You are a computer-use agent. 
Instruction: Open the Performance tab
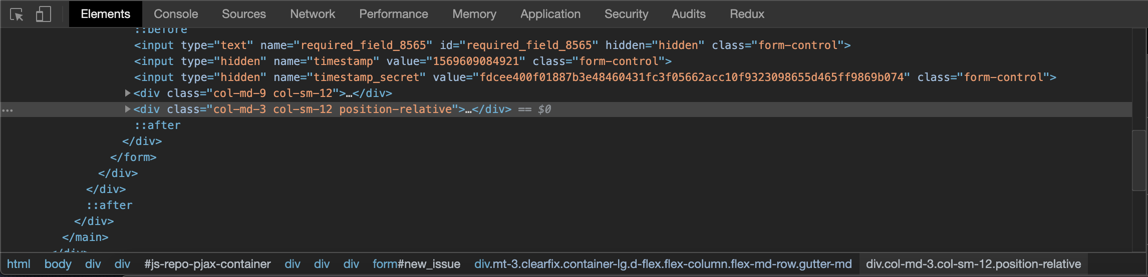coord(394,14)
